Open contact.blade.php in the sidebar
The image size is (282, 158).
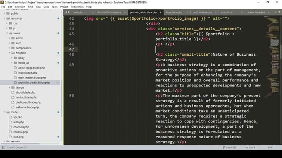tap(26, 97)
